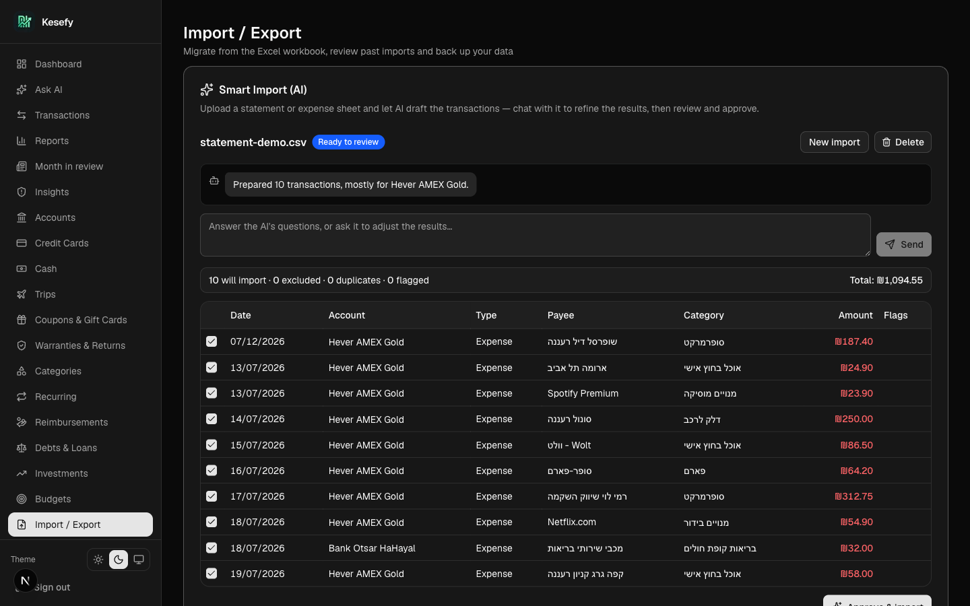Click the Categories shapes icon
This screenshot has height=606, width=970.
tap(22, 371)
